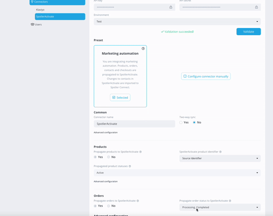Click the API secret masked input field
Image resolution: width=273 pixels, height=216 pixels.
[x=220, y=7]
